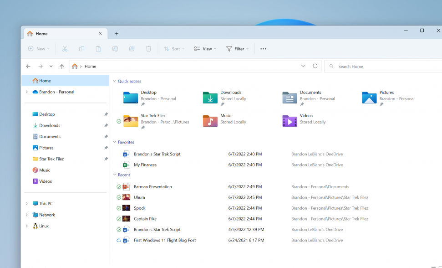Open the See more (...) menu
The image size is (442, 268).
coord(263,48)
